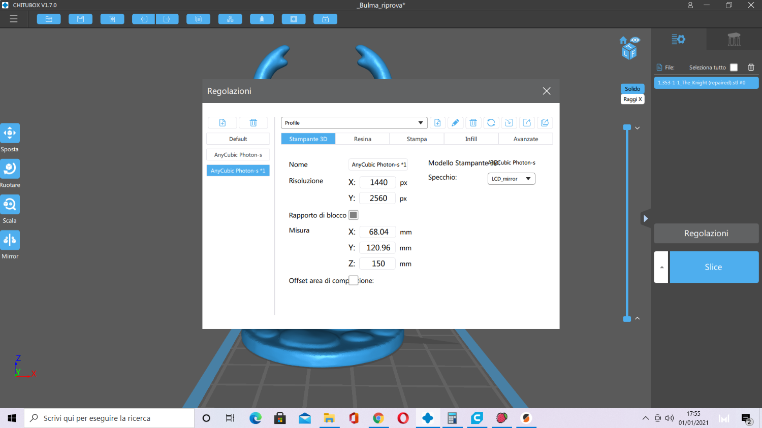Click the layer slider top handle

point(627,127)
